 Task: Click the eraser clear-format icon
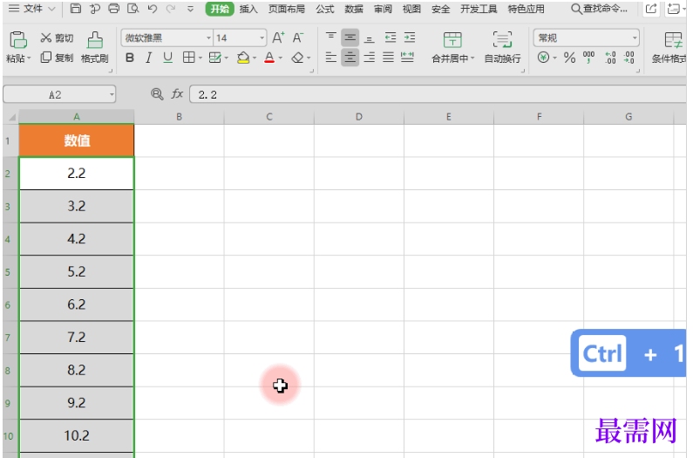pos(297,58)
